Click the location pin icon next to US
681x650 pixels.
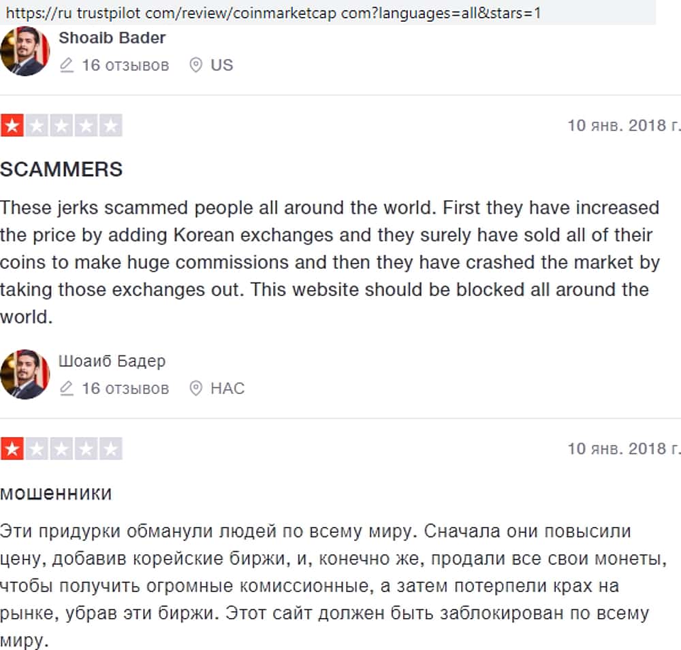[195, 65]
